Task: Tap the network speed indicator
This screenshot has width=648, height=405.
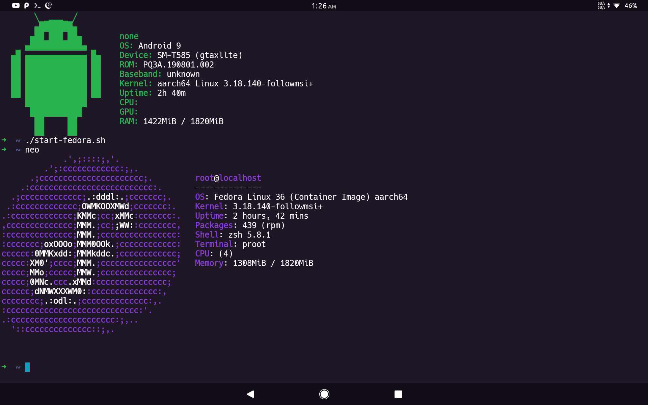Action: coord(604,5)
